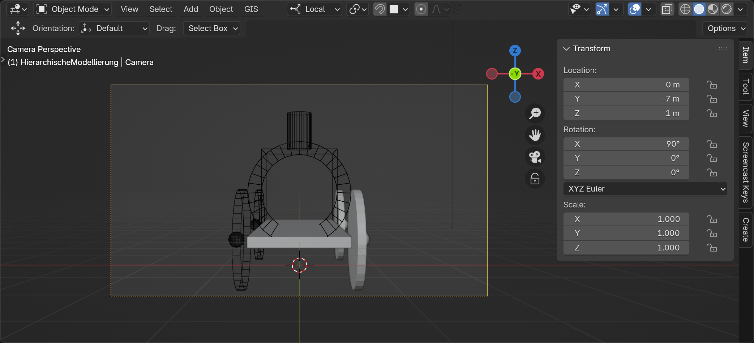Viewport: 754px width, 343px height.
Task: Open the Select Box drag dropdown
Action: click(212, 28)
